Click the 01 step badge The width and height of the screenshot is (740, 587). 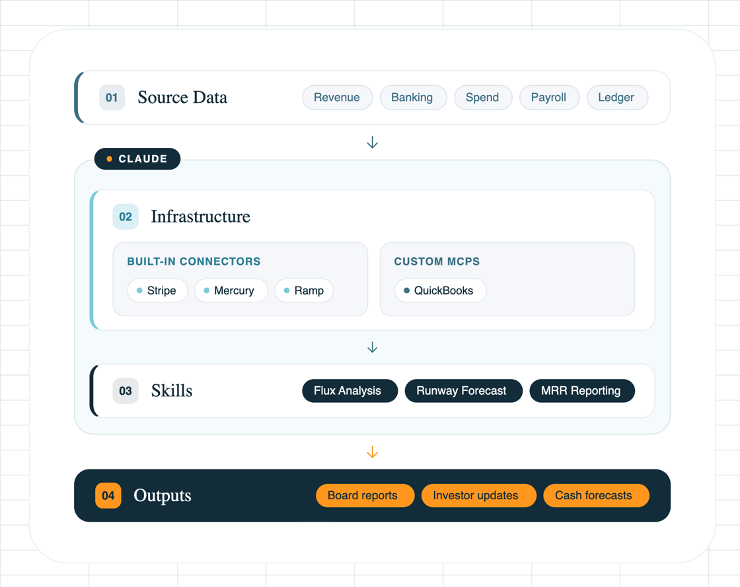tap(112, 98)
